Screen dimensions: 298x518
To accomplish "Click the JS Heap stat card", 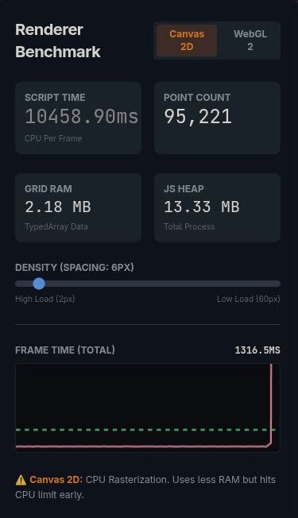I will click(218, 208).
